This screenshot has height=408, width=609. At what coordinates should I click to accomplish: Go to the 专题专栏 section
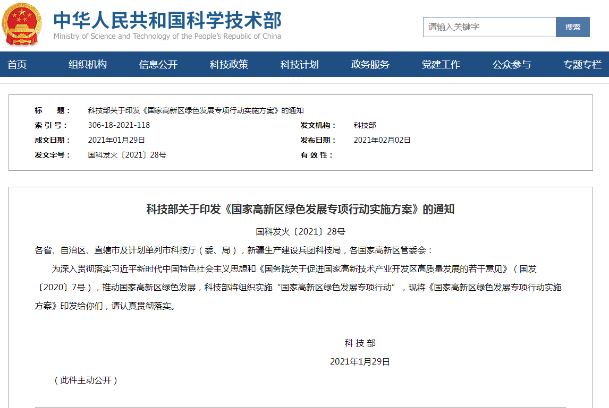582,65
